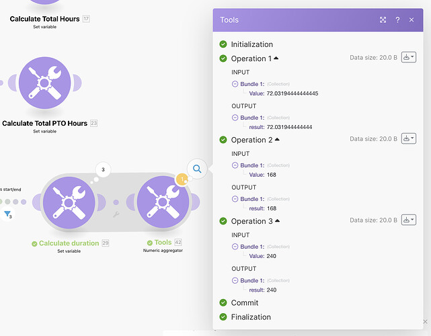This screenshot has height=336, width=431.
Task: Click the magnifier inspect bubble icon
Action: tap(197, 169)
